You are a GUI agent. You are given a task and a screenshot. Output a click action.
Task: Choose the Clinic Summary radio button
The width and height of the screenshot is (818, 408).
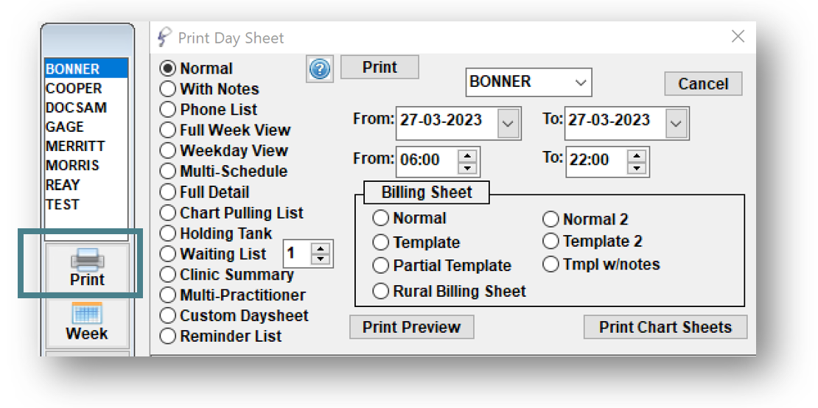coord(168,275)
